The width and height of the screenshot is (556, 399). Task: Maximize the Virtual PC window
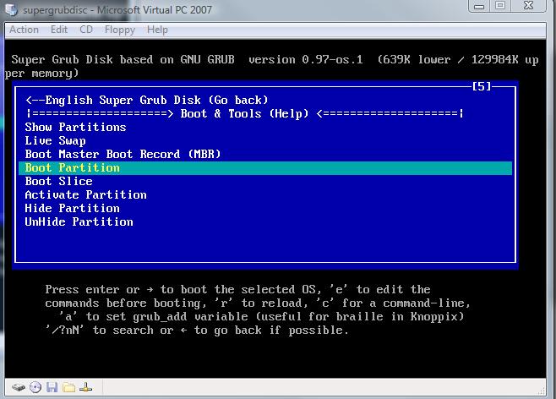[x=500, y=6]
